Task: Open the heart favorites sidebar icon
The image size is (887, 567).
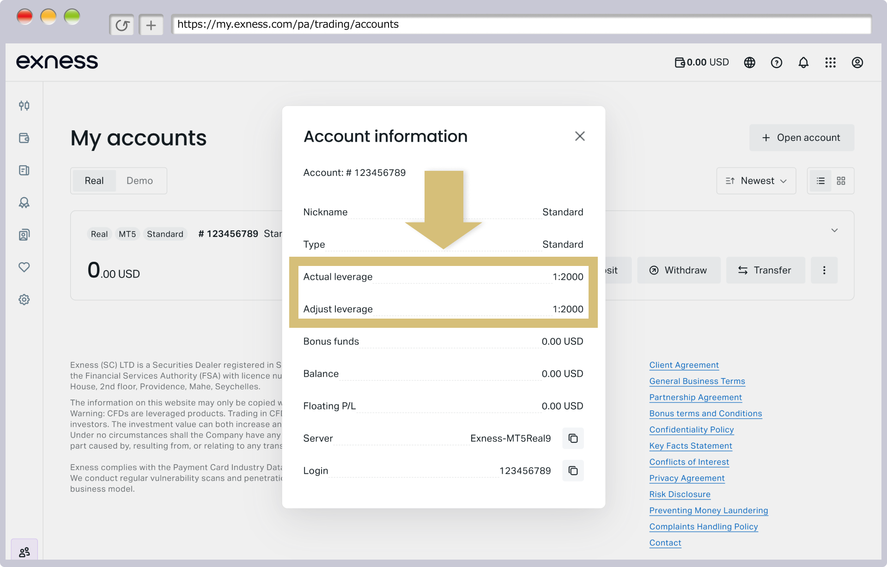Action: pos(24,267)
